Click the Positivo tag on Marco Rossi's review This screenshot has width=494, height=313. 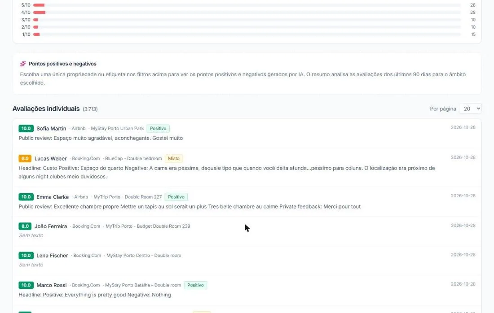[x=195, y=285]
